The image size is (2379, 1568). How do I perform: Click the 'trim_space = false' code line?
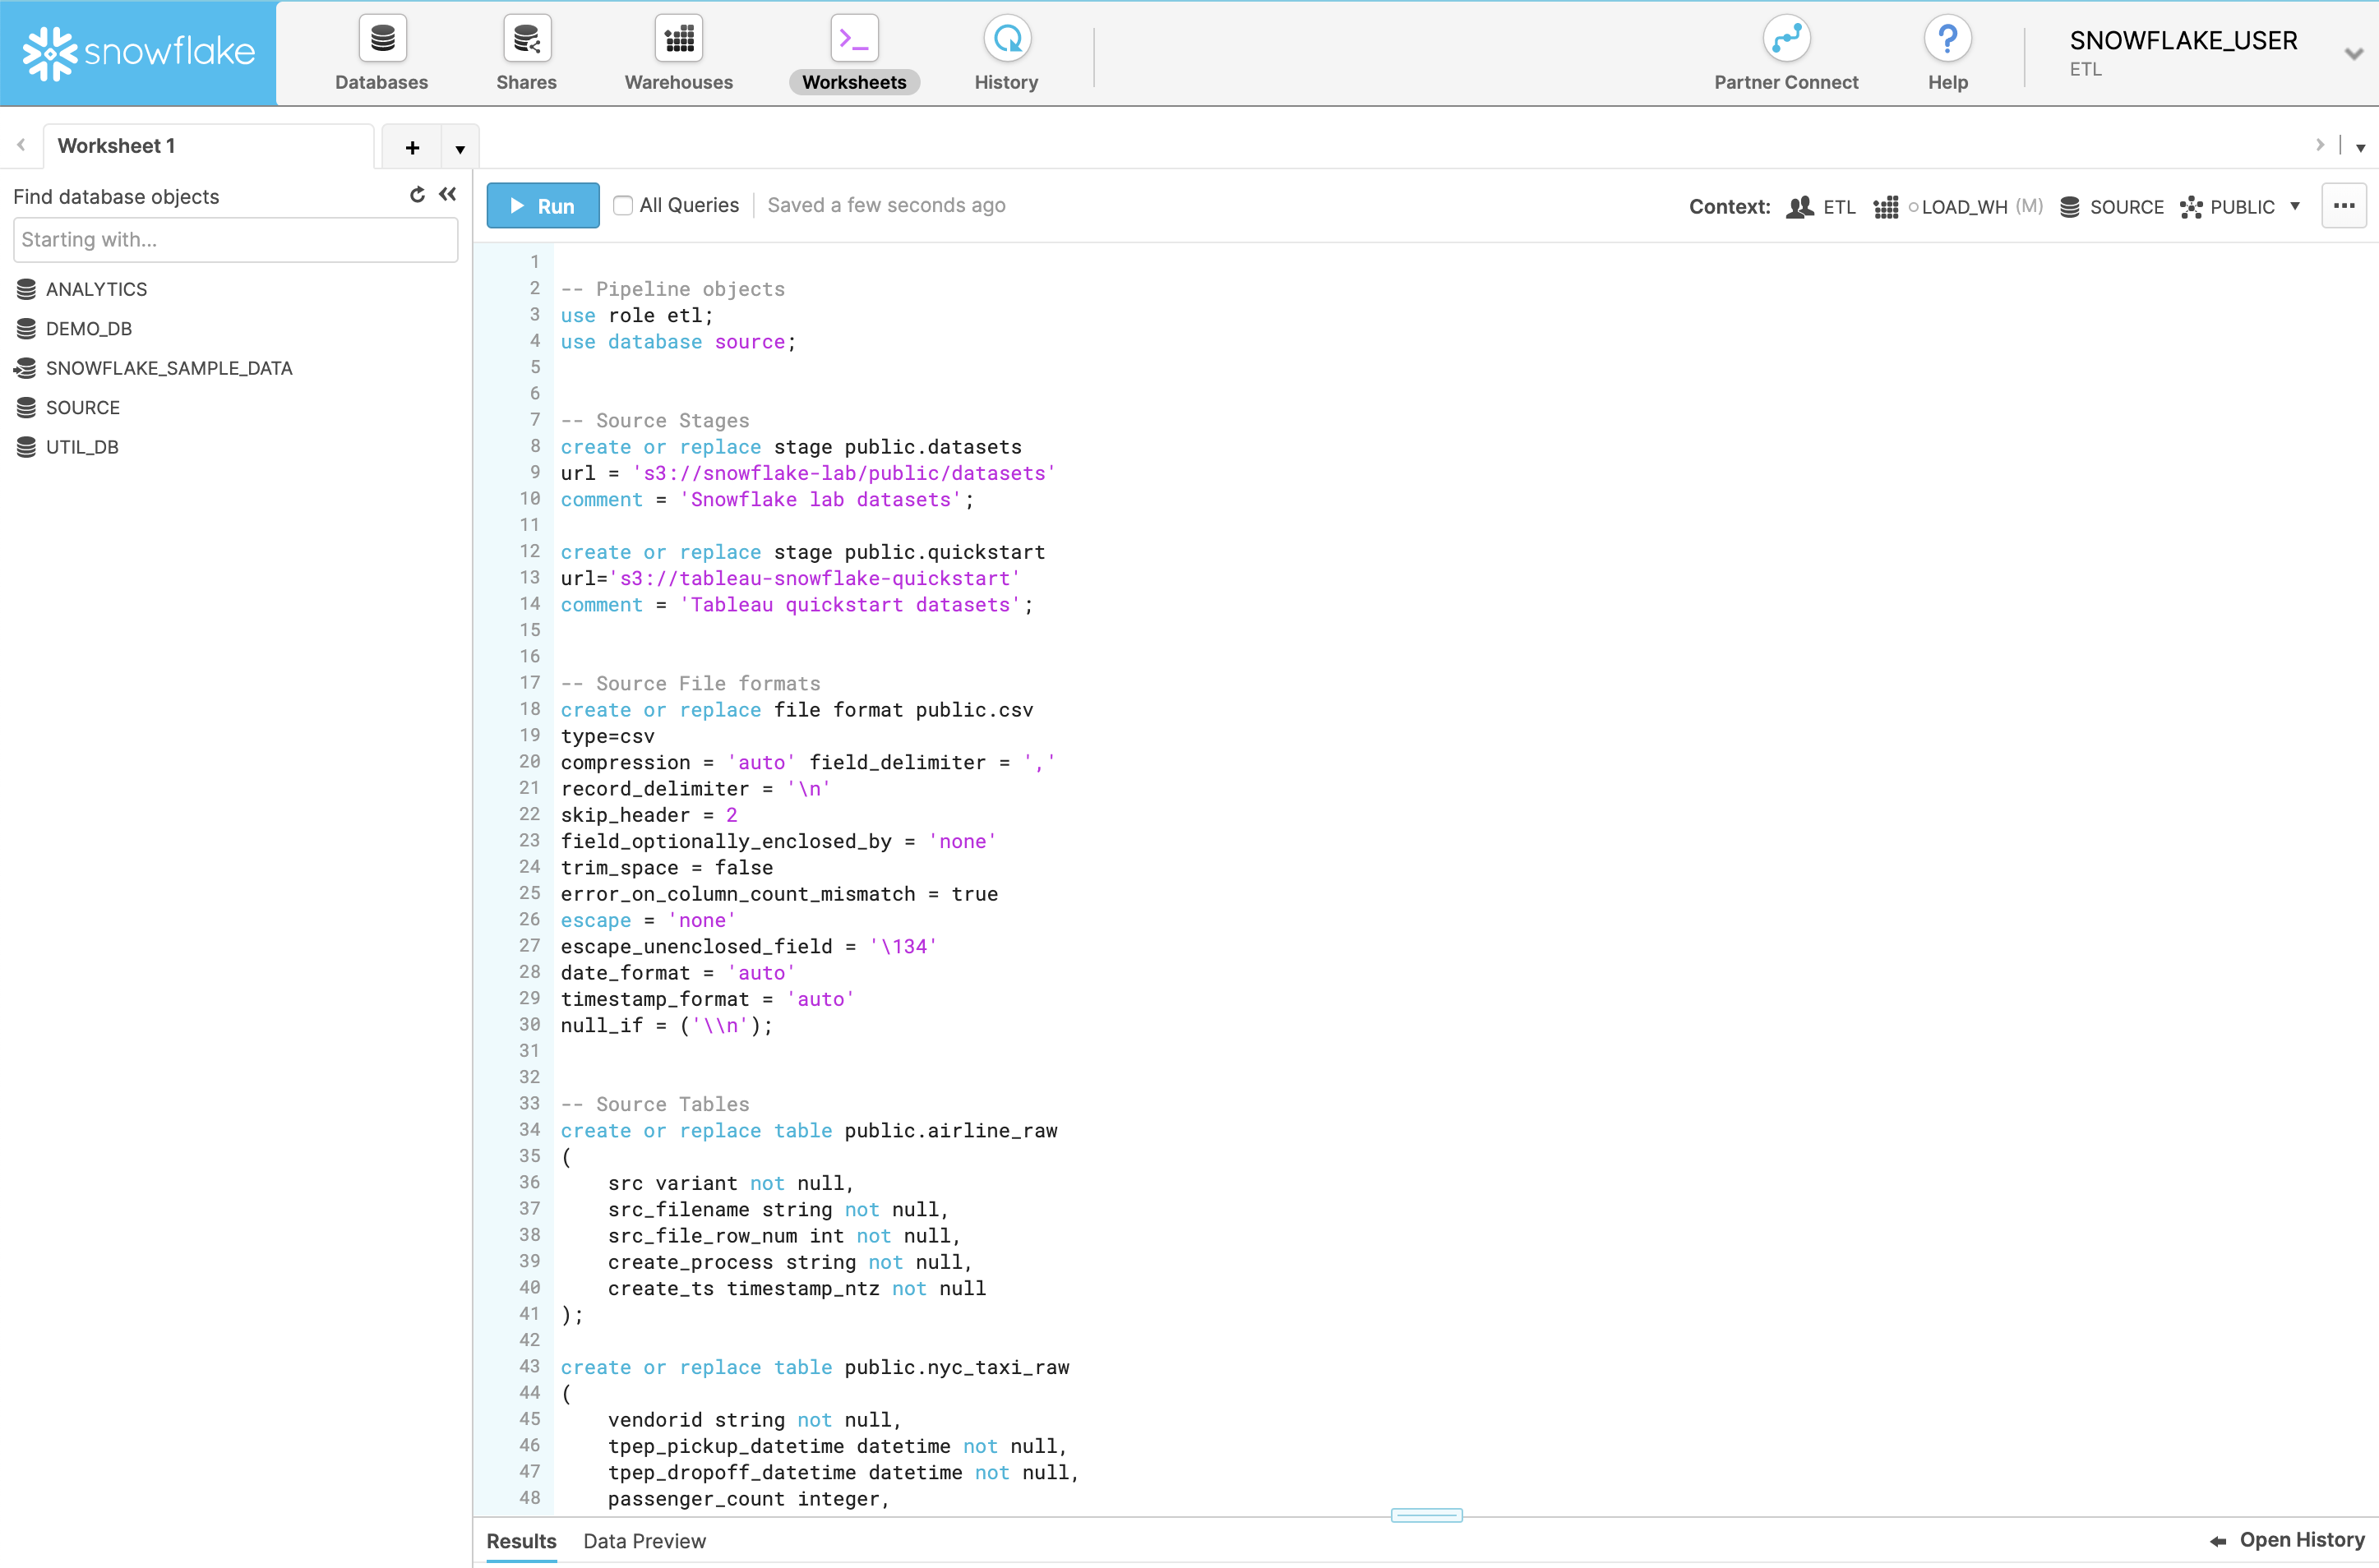(667, 867)
